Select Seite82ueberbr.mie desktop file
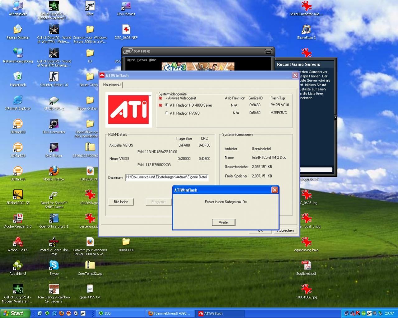Screen dimensions: 398x318 (306, 8)
